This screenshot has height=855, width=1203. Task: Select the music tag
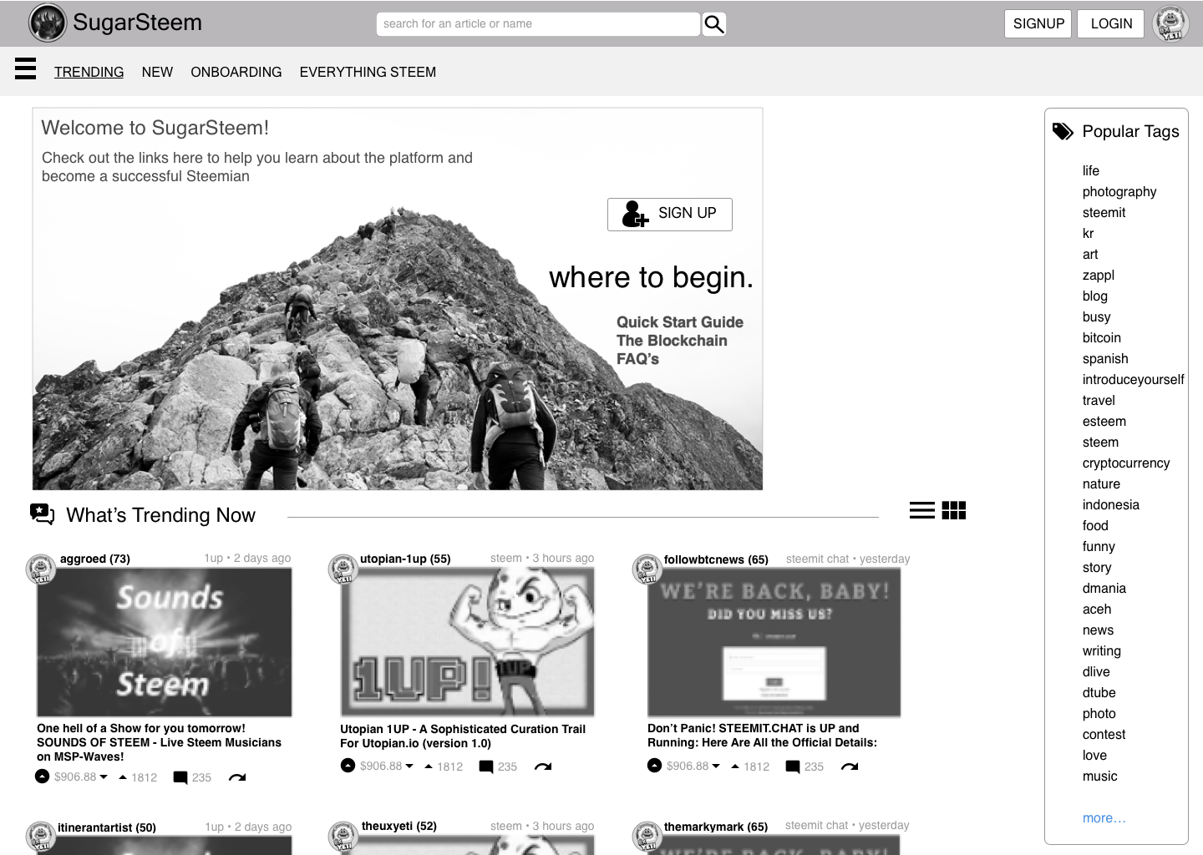pos(1099,777)
